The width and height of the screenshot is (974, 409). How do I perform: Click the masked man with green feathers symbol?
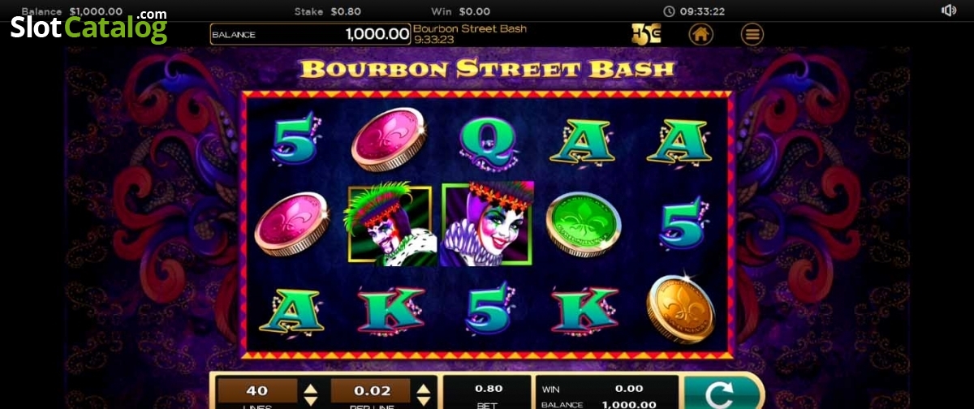390,226
